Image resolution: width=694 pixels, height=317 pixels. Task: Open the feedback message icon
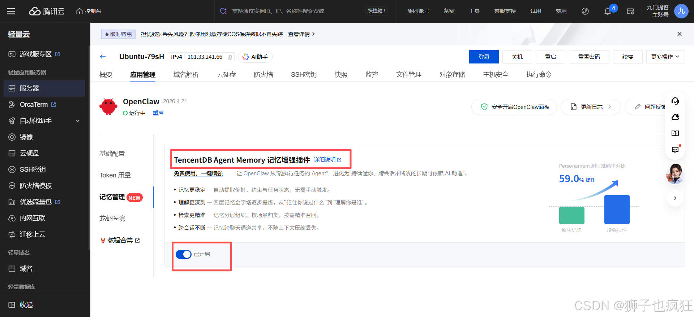(x=675, y=149)
